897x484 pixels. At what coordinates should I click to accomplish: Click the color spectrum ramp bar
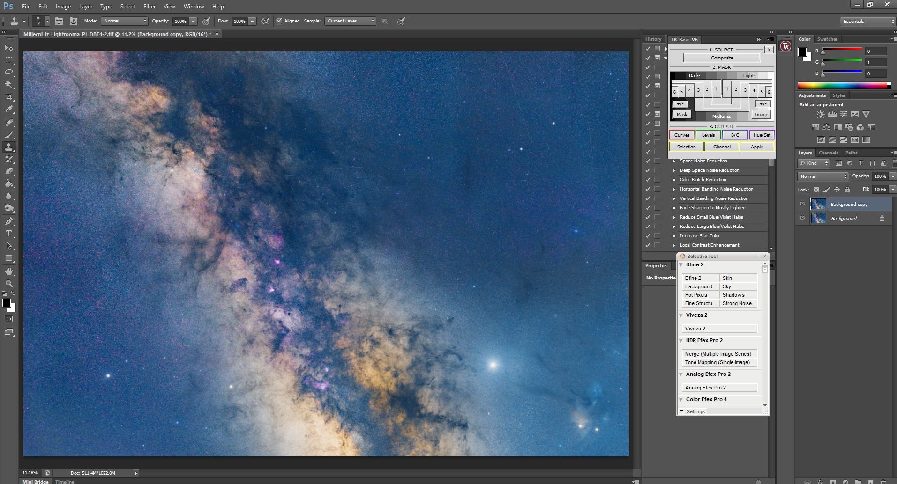(x=843, y=85)
